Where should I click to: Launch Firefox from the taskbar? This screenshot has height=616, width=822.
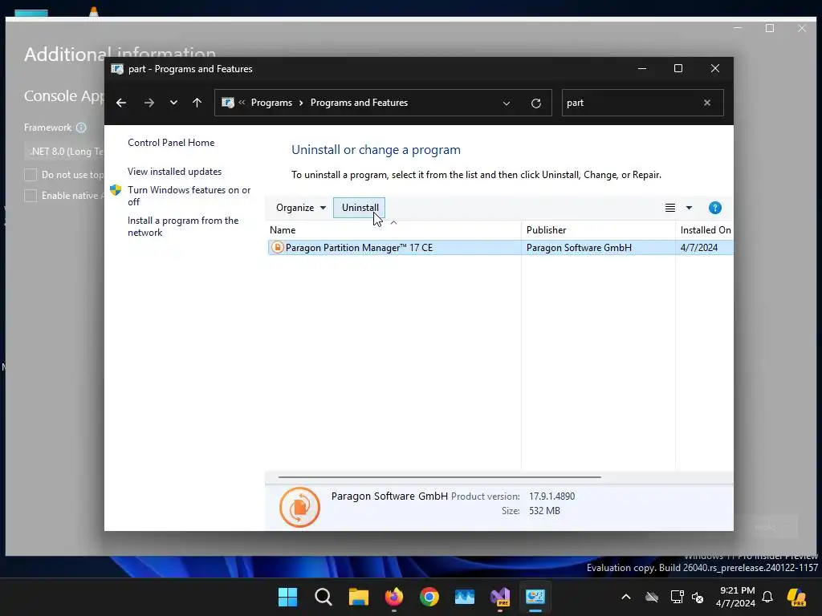[394, 597]
